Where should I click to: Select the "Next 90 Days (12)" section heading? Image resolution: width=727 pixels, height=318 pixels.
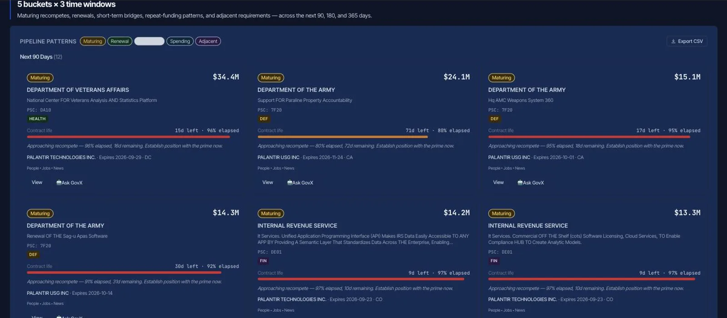pyautogui.click(x=41, y=57)
